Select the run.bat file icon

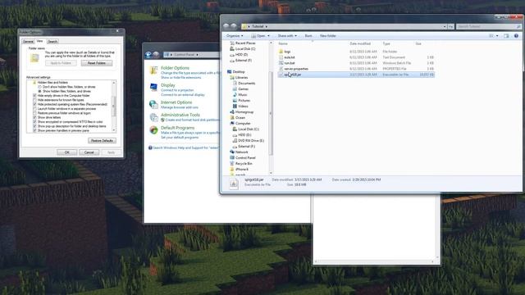point(281,63)
